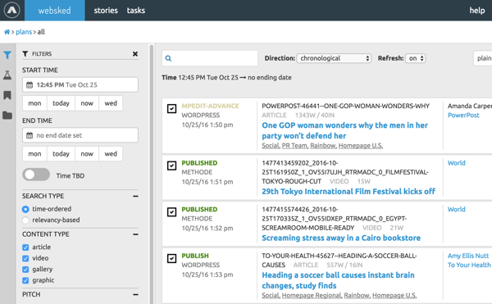
Task: Go to the tasks menu
Action: coord(136,11)
